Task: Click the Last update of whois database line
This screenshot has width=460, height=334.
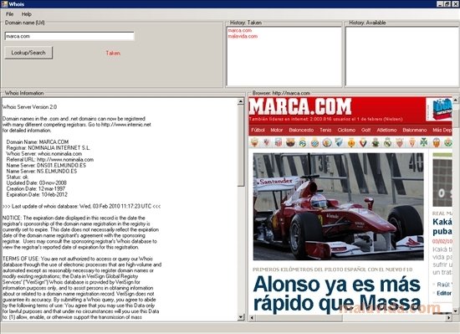Action: [82, 206]
